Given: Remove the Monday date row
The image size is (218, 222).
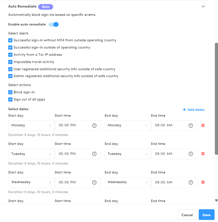Looking at the screenshot, I should tap(203, 125).
